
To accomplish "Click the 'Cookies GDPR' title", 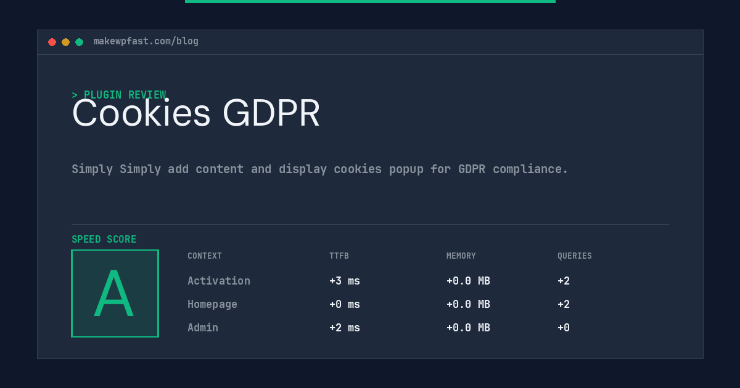I will (x=196, y=113).
